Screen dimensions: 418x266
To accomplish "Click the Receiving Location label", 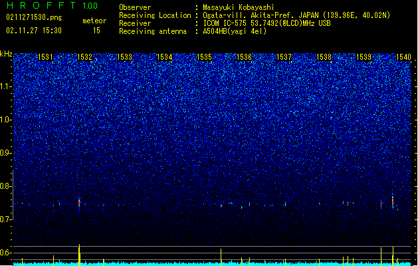I will click(x=155, y=15).
